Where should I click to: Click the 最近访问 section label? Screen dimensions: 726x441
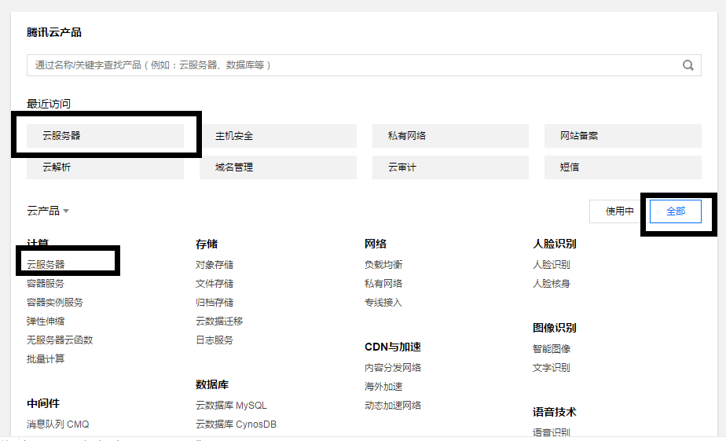[x=49, y=104]
